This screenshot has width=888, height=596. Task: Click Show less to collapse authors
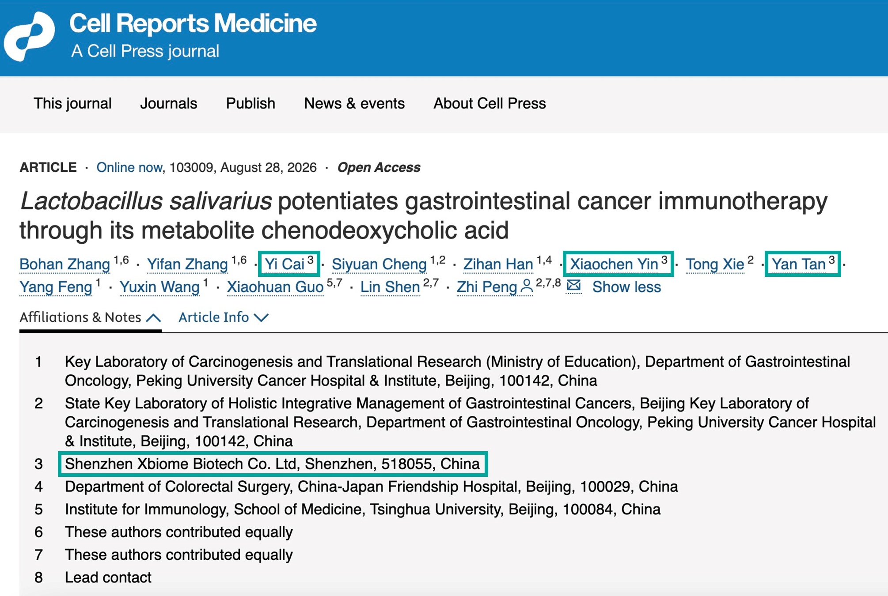coord(626,287)
